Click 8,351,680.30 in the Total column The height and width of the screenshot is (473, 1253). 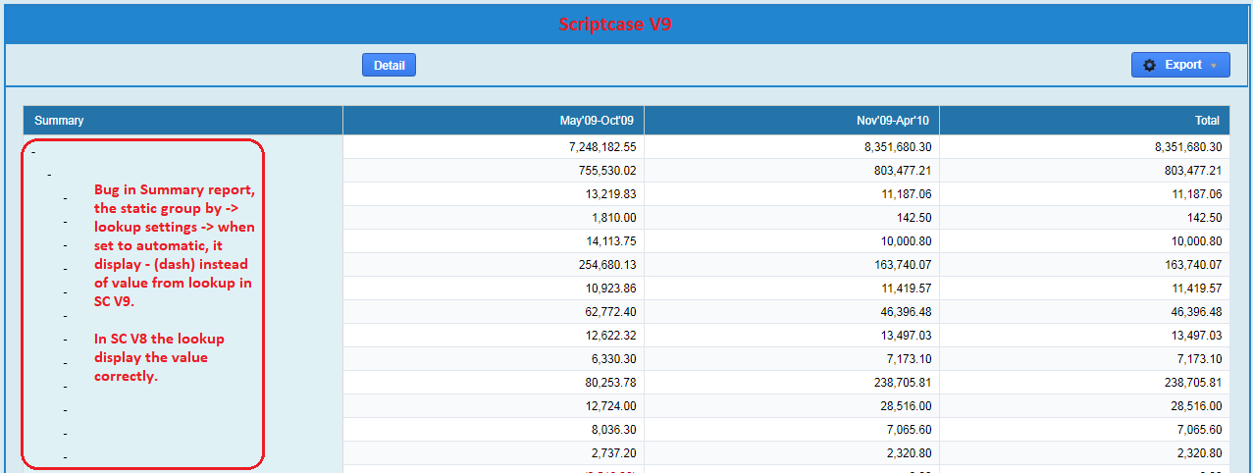click(x=1187, y=147)
